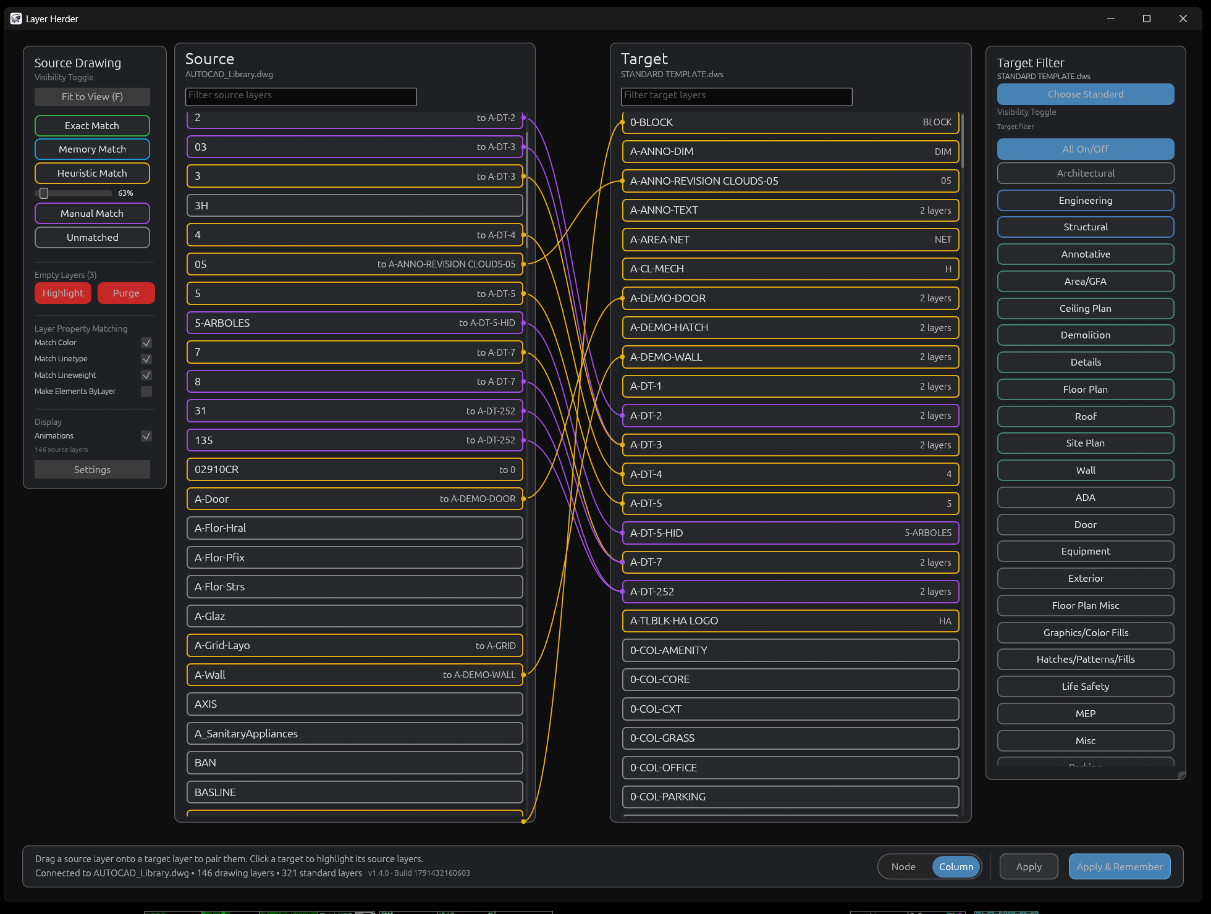Select source layer A_SanitaryAppliances
This screenshot has width=1211, height=914.
tap(355, 734)
